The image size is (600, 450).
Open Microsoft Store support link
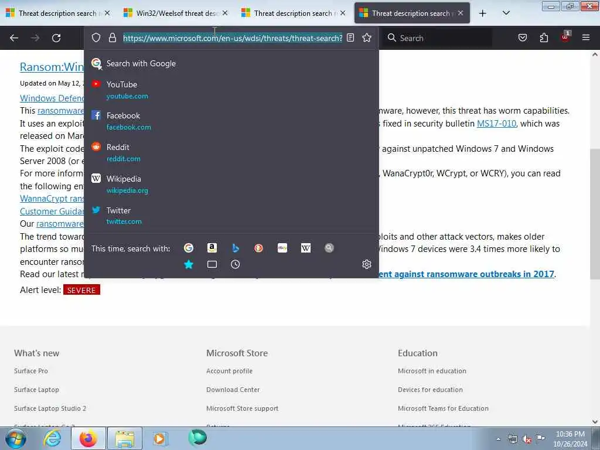click(x=242, y=408)
